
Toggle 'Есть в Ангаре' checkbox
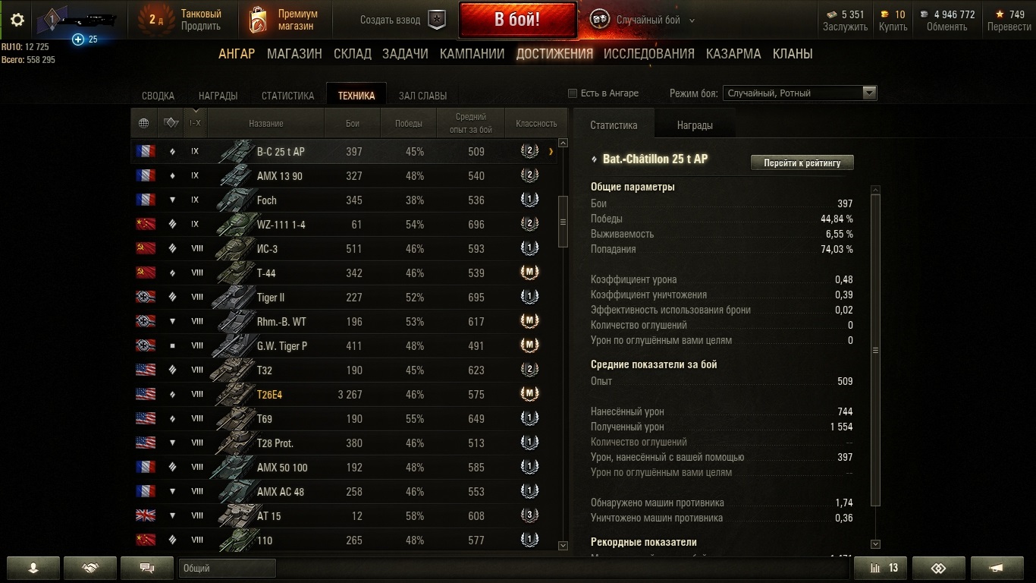[573, 93]
